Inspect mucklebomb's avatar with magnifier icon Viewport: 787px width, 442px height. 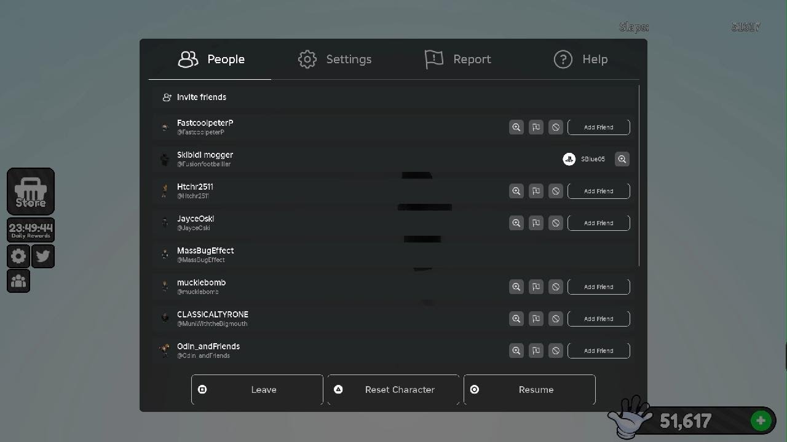(x=516, y=287)
